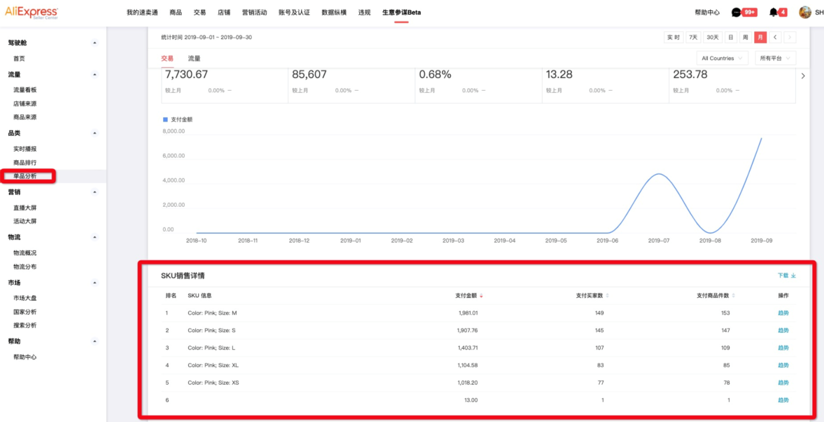The image size is (824, 422).
Task: Open 帮助中心 in the top bar
Action: click(707, 12)
